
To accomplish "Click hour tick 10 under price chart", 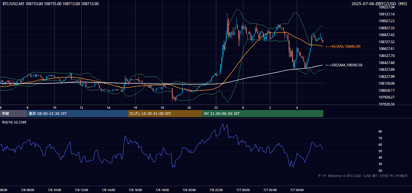I will pyautogui.click(x=54, y=107).
